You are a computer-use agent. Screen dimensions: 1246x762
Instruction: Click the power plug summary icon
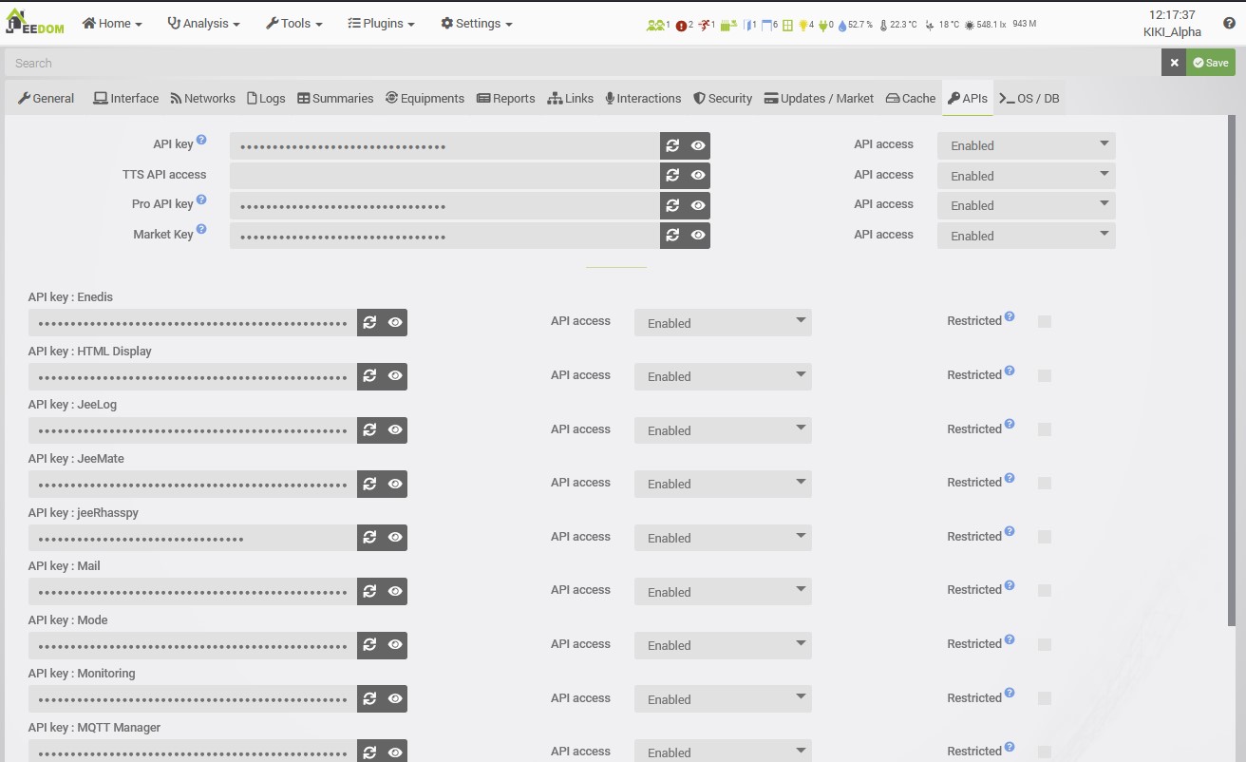tap(822, 25)
